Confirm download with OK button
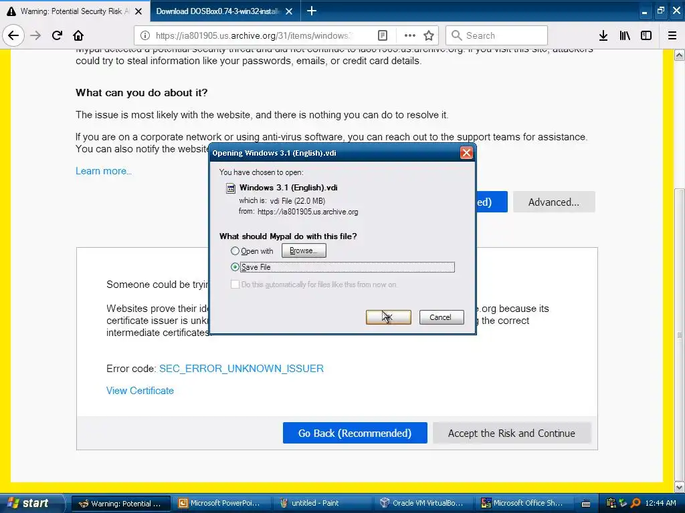685x513 pixels. click(x=389, y=317)
